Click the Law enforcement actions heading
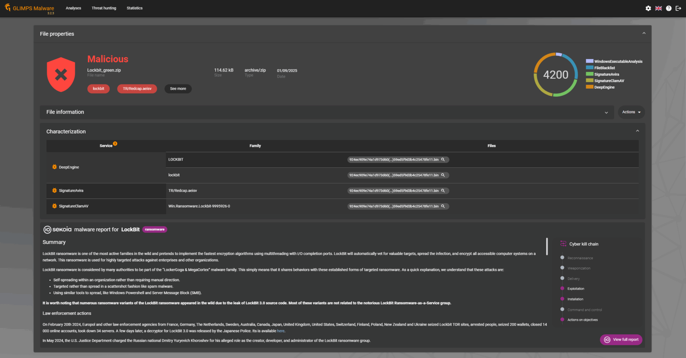The height and width of the screenshot is (358, 686). pos(67,313)
